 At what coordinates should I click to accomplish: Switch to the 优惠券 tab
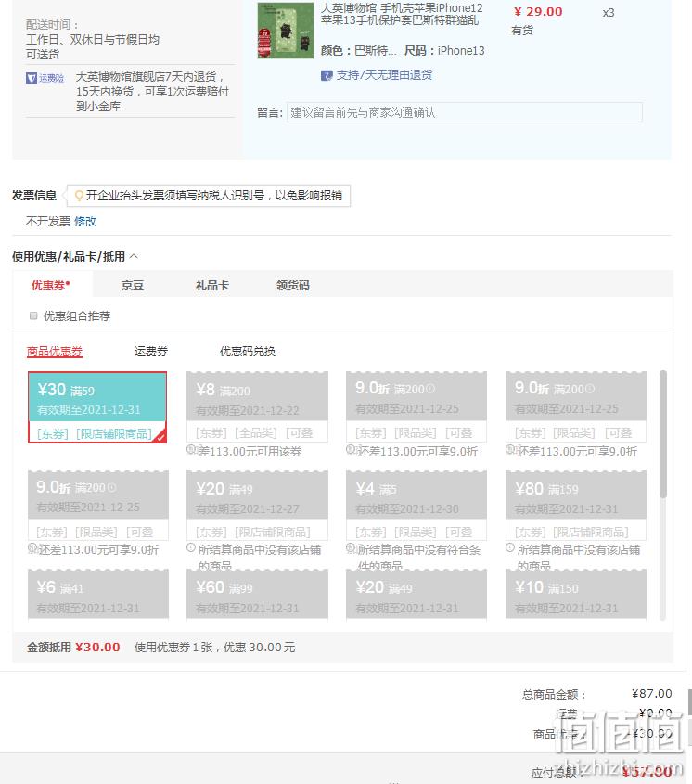[51, 285]
